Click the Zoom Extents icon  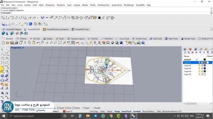[60, 43]
